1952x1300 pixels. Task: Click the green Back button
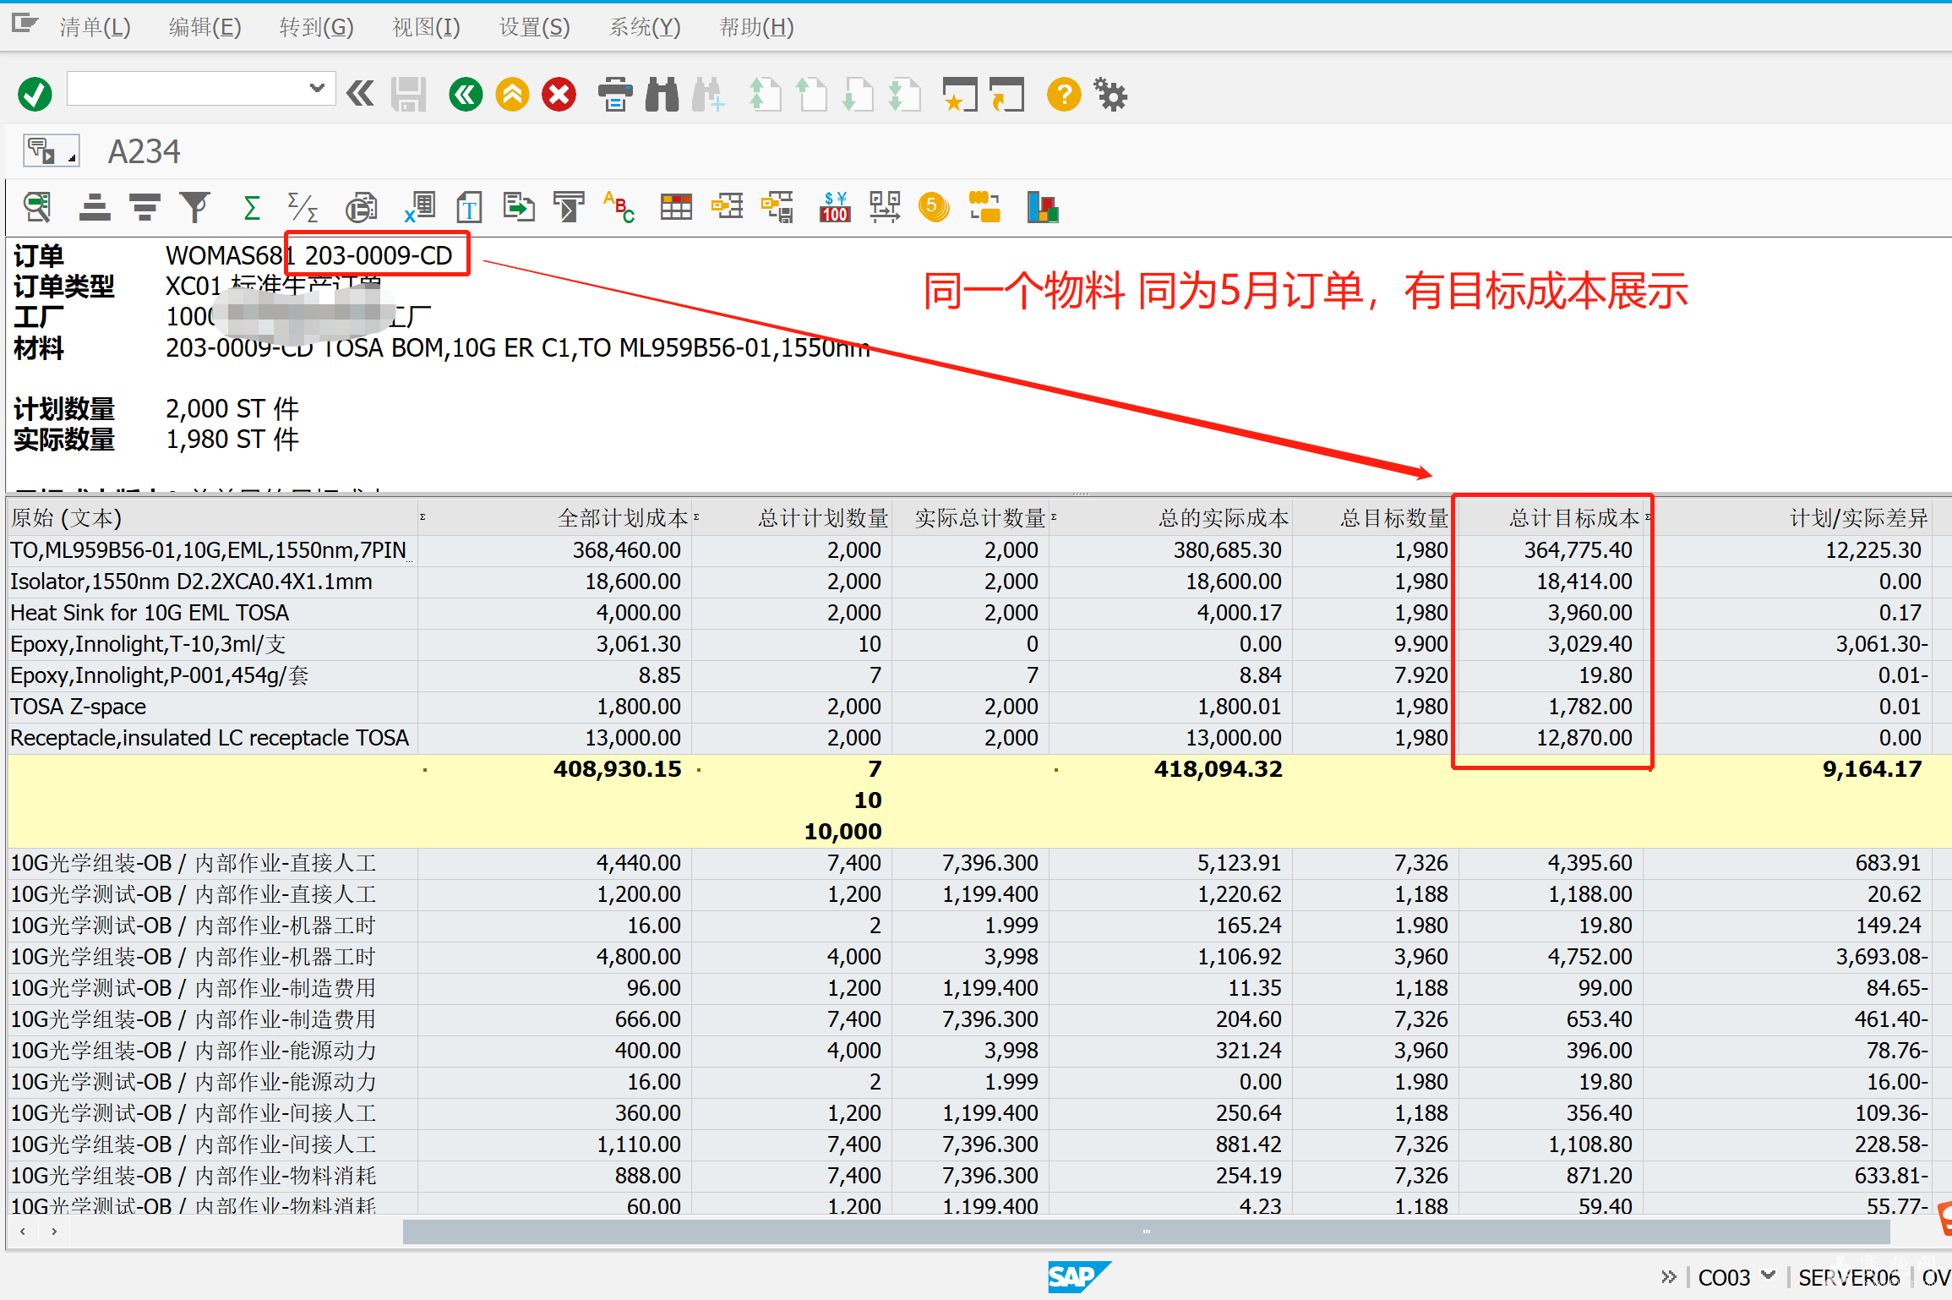[x=466, y=94]
